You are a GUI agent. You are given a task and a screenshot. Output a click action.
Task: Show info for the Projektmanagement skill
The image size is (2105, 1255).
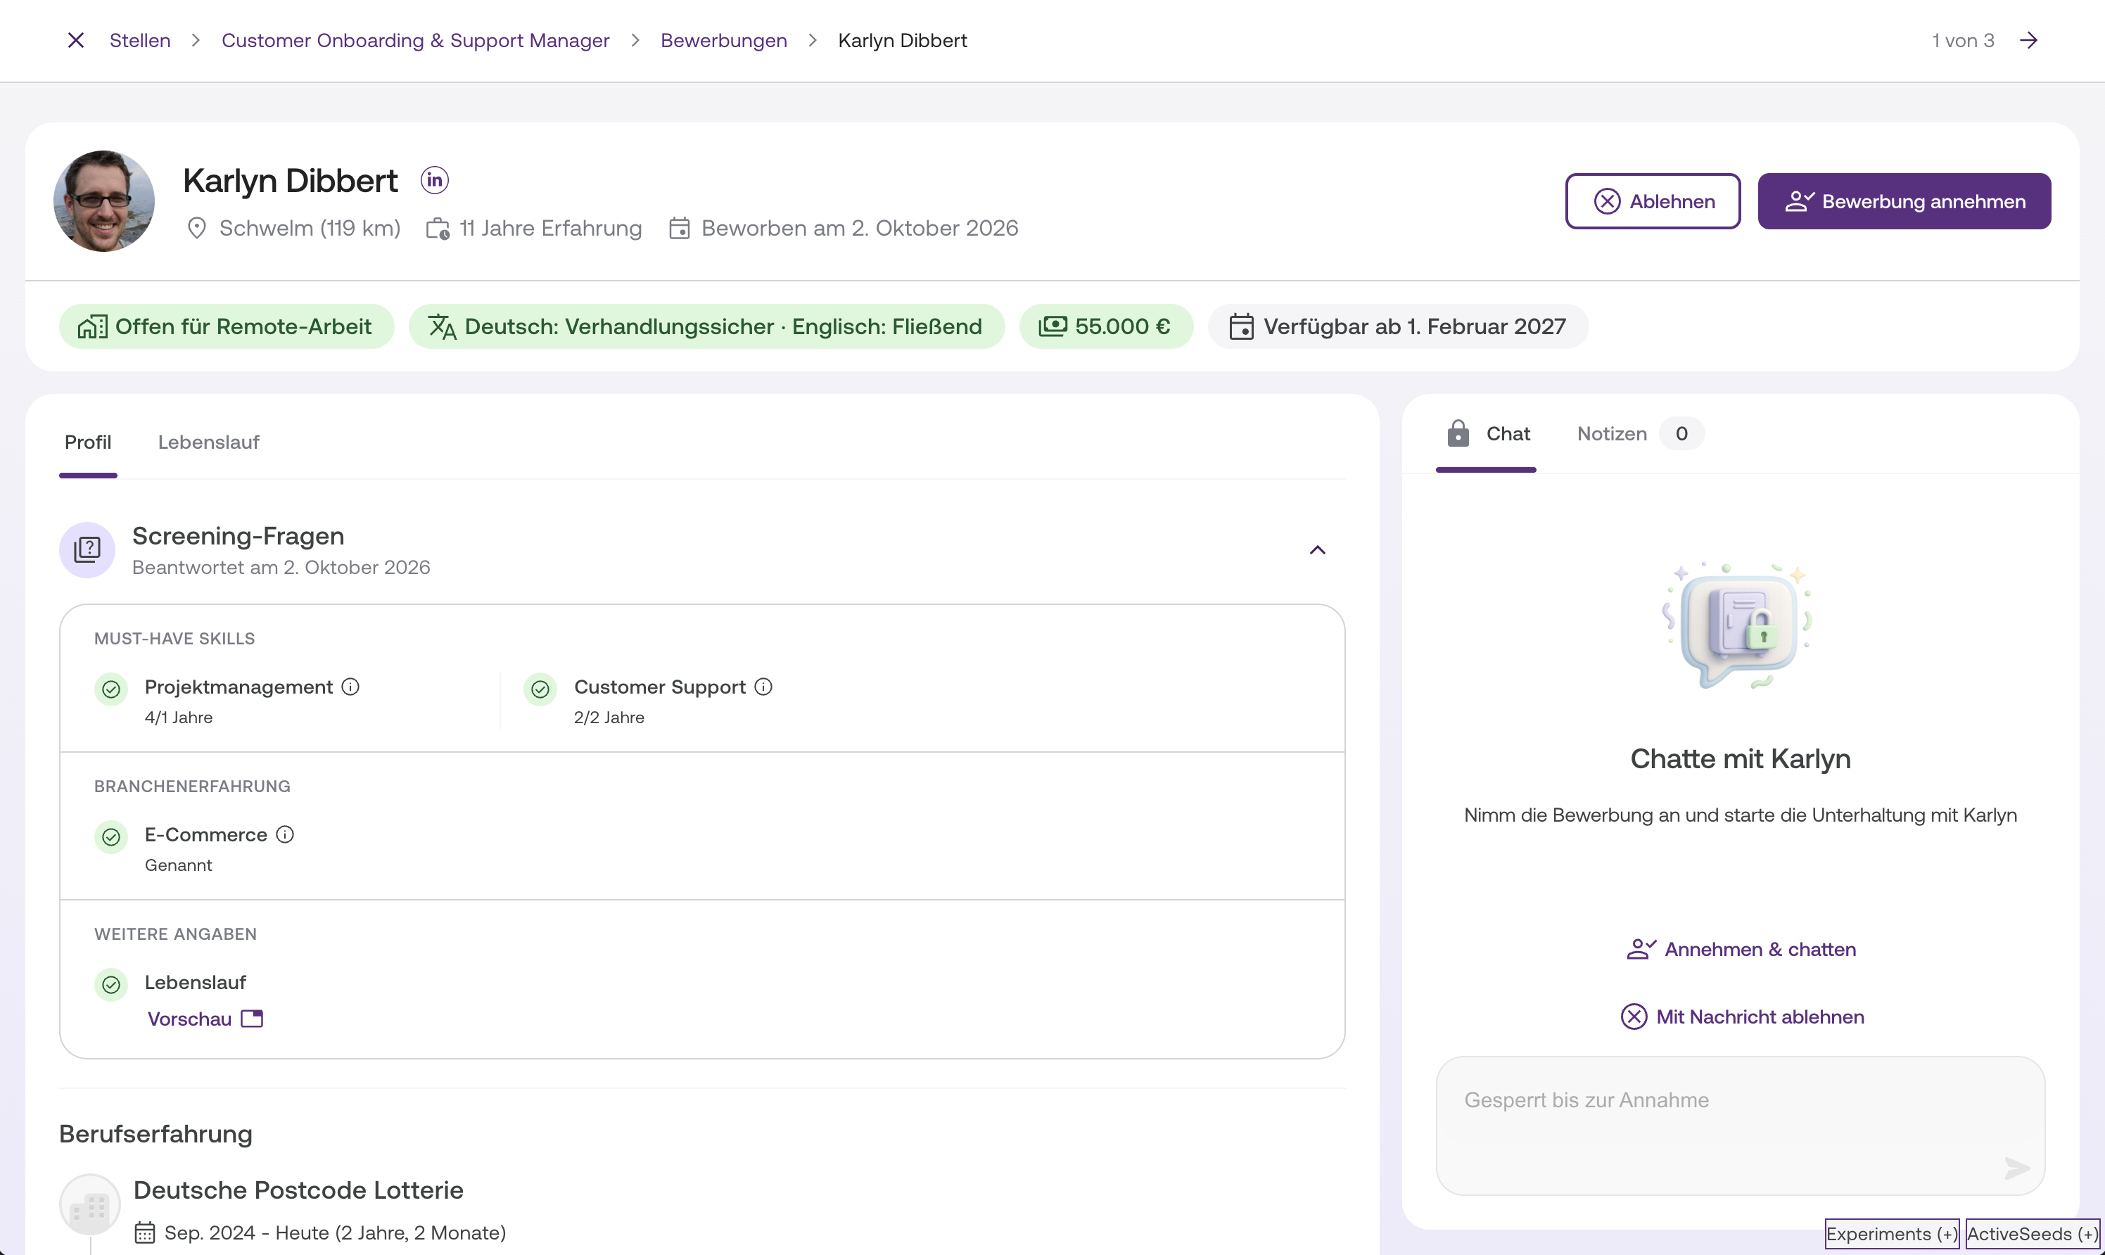click(350, 687)
